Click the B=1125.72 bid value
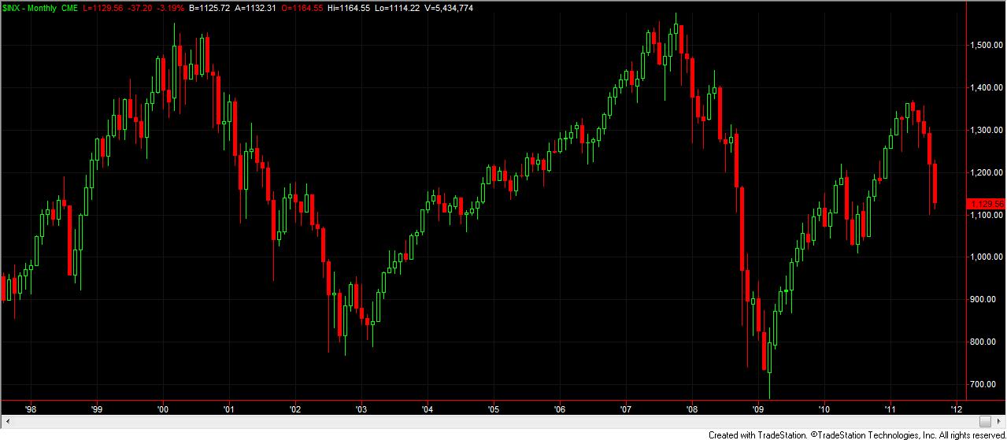 209,8
